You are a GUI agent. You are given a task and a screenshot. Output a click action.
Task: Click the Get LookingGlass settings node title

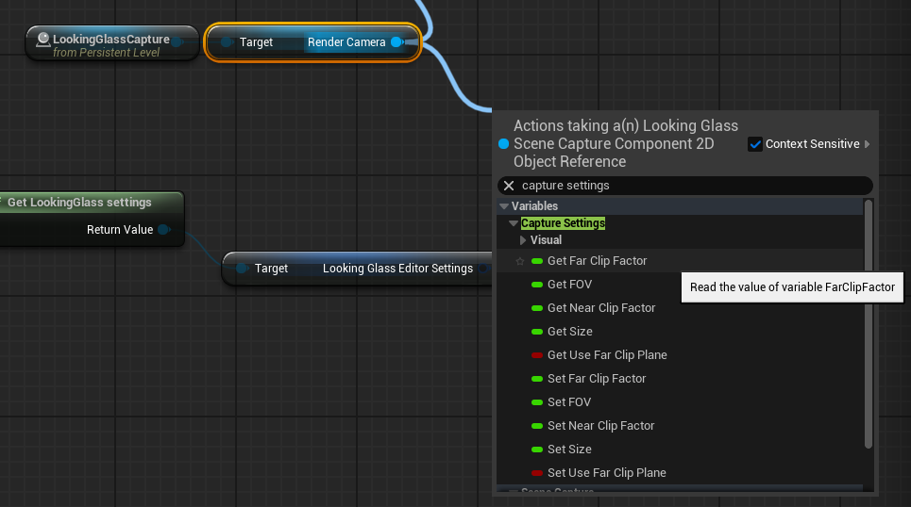pos(79,203)
